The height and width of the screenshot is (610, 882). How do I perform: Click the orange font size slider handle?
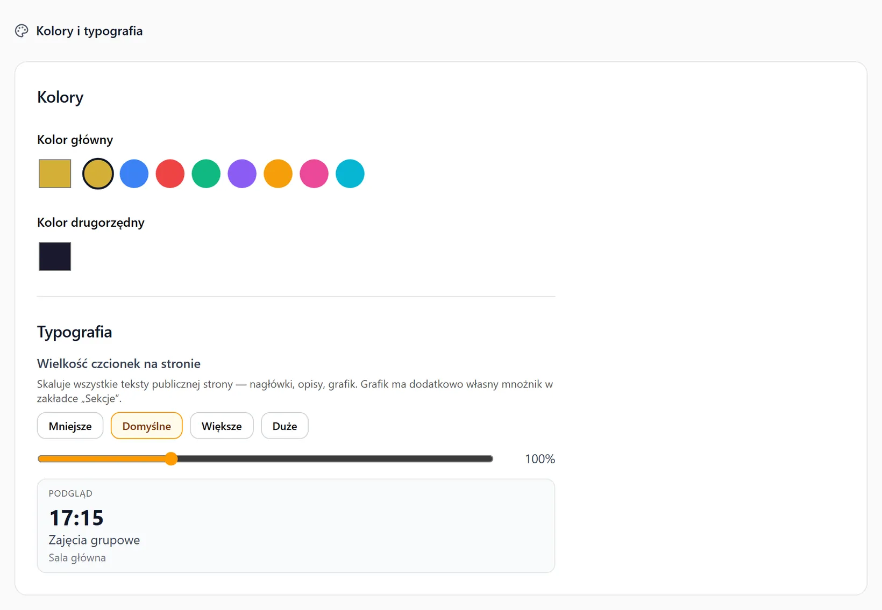171,458
